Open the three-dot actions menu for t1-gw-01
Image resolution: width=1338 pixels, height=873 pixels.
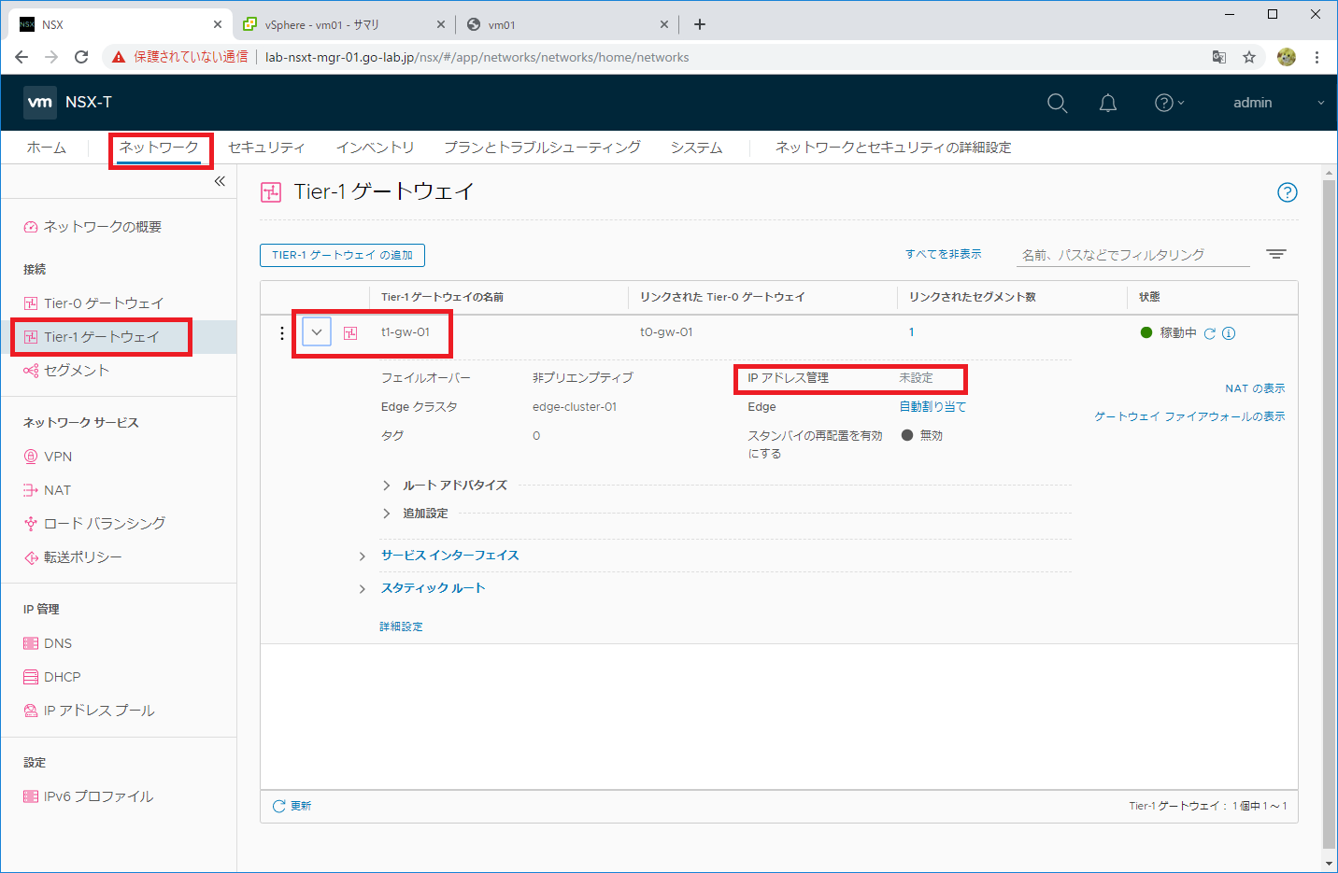pos(282,332)
